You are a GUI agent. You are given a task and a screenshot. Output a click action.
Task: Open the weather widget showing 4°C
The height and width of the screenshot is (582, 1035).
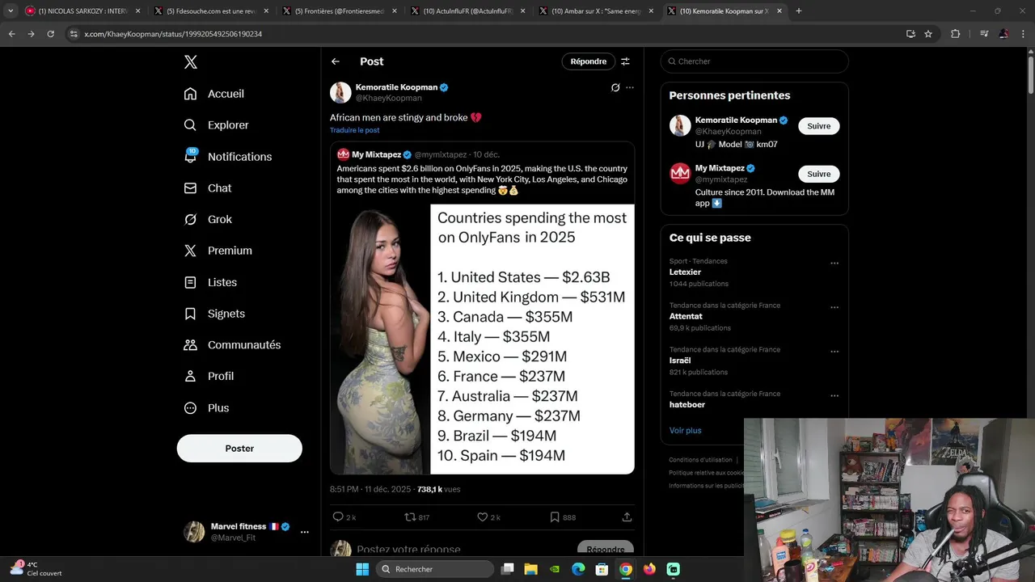(x=36, y=568)
